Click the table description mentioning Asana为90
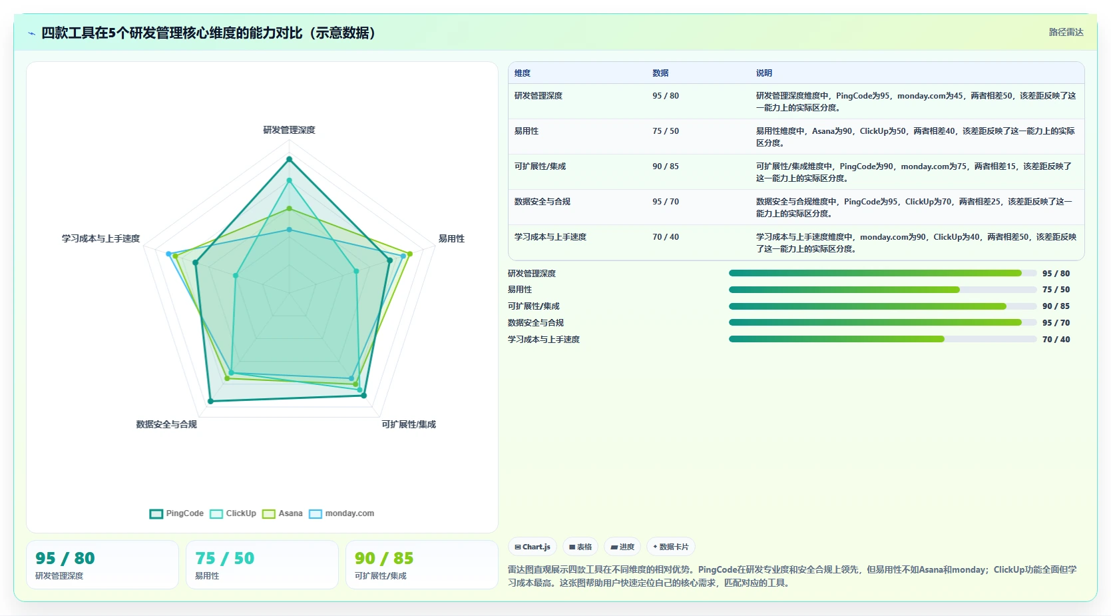The width and height of the screenshot is (1111, 616). 915,137
